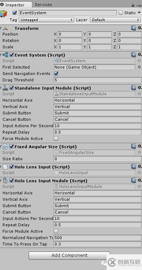Open the Tag dropdown showing Untagged

click(46, 20)
